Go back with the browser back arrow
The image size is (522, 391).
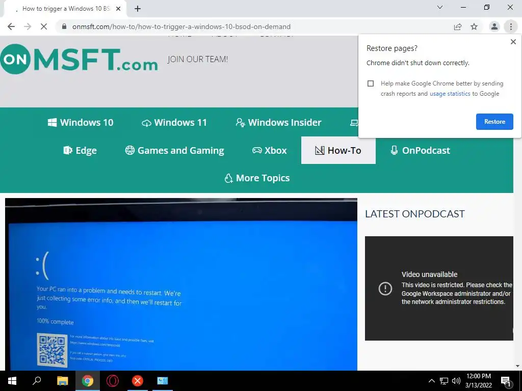pyautogui.click(x=11, y=26)
